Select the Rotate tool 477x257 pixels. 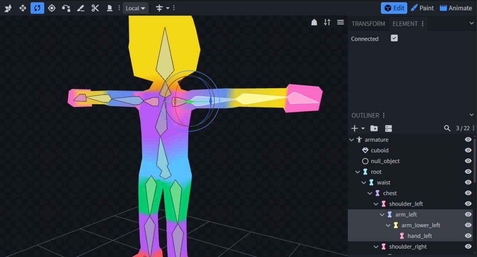37,8
